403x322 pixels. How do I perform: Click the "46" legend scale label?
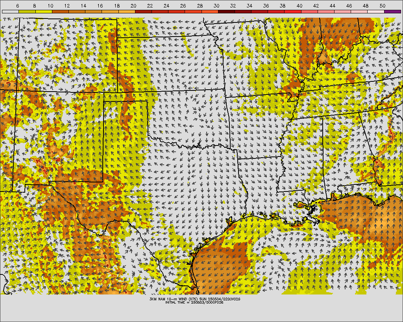point(349,6)
